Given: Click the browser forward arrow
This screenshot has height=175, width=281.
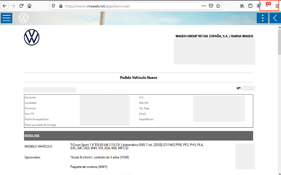Looking at the screenshot, I should click(x=13, y=6).
